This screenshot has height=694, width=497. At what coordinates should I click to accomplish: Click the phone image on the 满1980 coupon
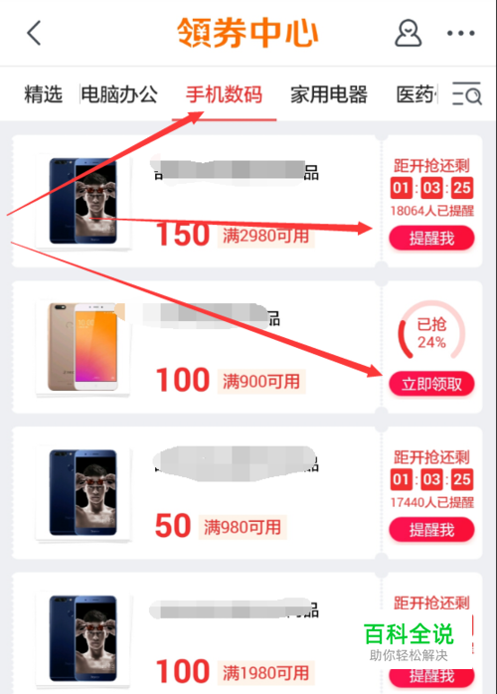coord(83,638)
